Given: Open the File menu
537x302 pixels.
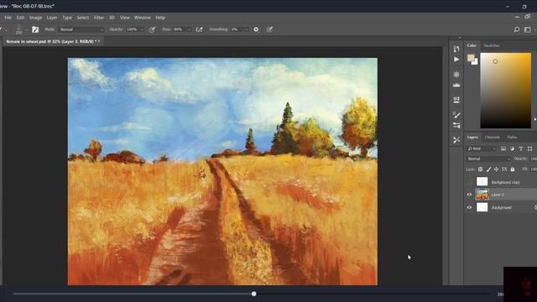Looking at the screenshot, I should coord(8,18).
